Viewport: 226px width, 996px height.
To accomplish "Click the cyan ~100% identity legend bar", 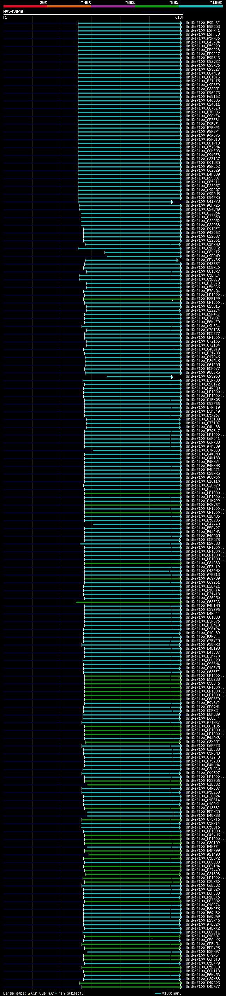I will tap(201, 6).
